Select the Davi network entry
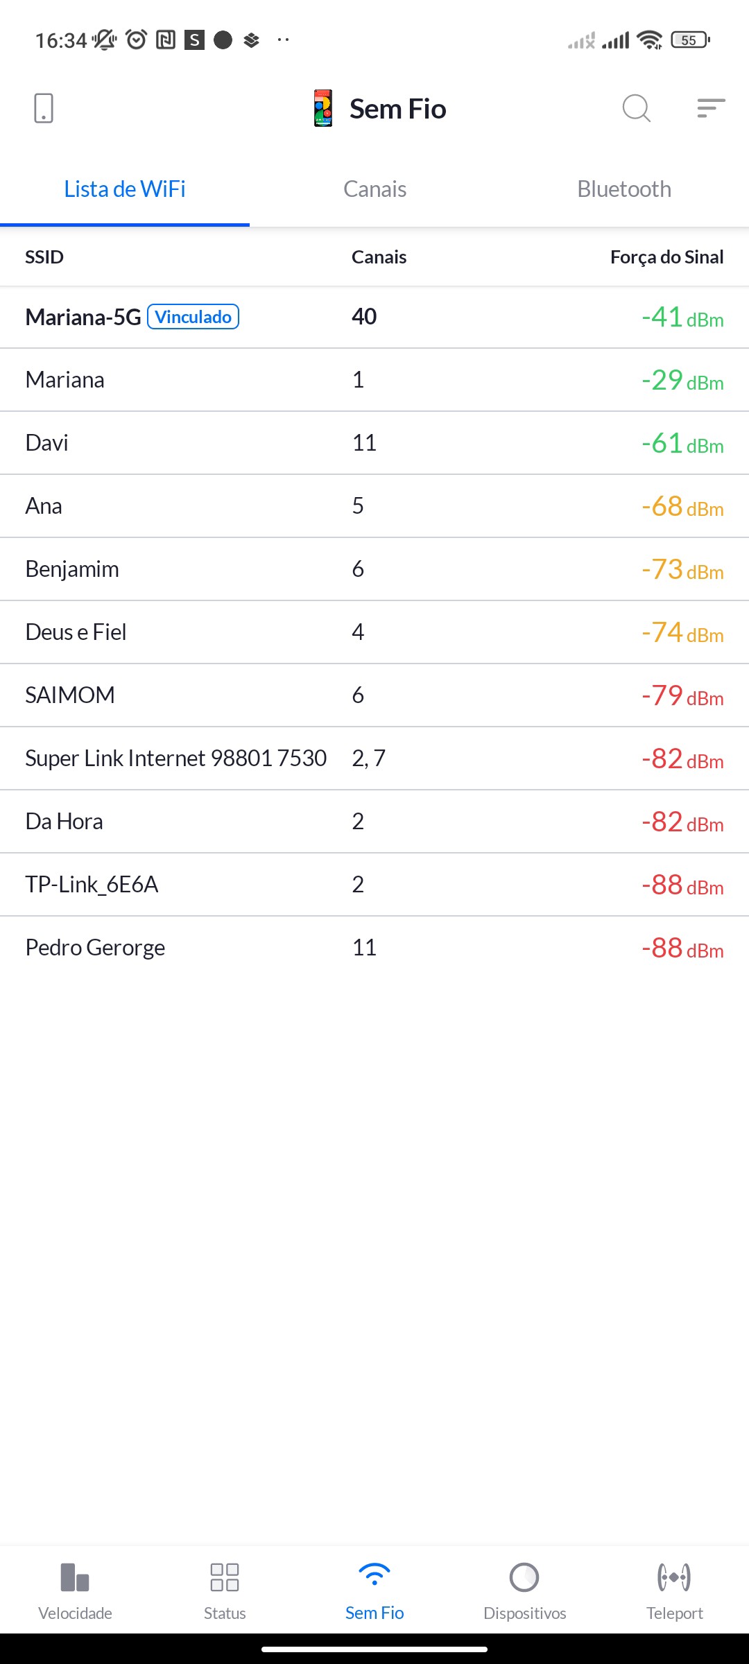The height and width of the screenshot is (1664, 749). (374, 443)
